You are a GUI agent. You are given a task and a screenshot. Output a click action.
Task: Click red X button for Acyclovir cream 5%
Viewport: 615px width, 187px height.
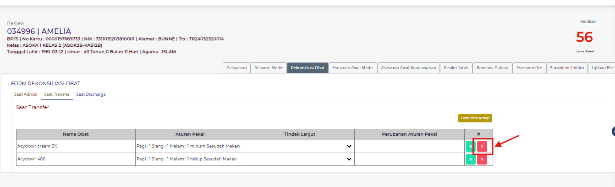482,146
